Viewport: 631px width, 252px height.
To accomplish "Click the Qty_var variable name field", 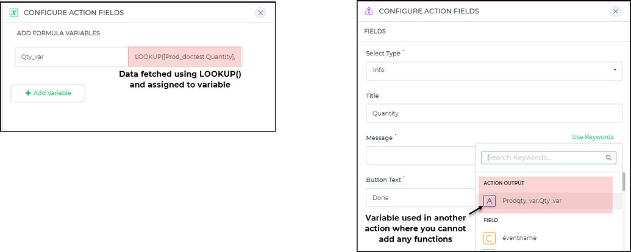I will (x=71, y=57).
